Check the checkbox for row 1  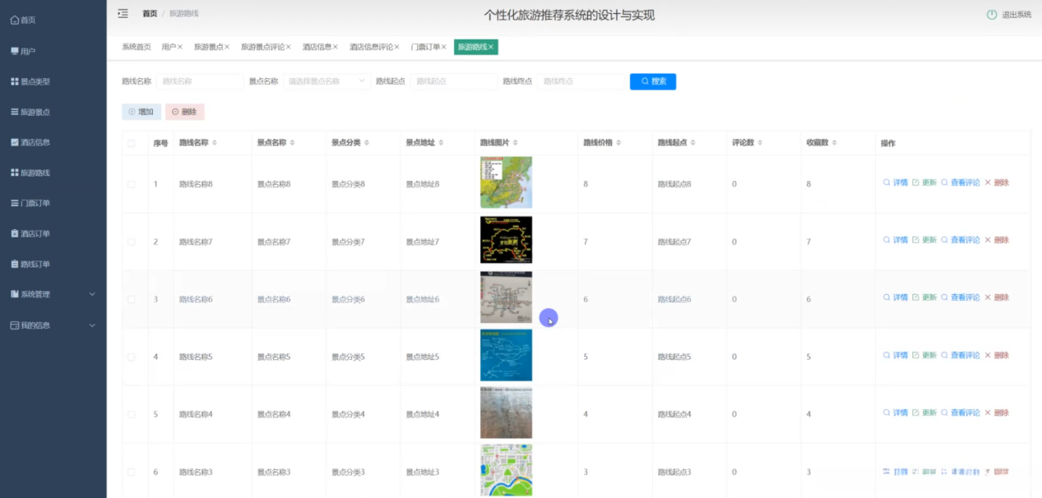[x=132, y=184]
